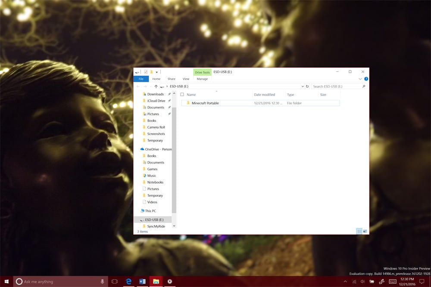Click the Properties icon in the title bar
Image resolution: width=431 pixels, height=287 pixels.
(x=145, y=71)
